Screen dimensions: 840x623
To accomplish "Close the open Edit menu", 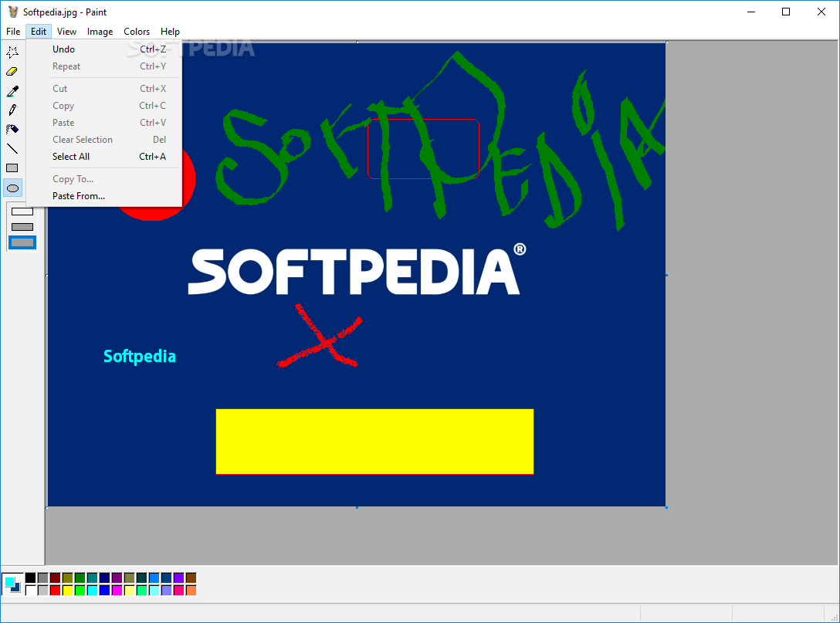I will (39, 32).
